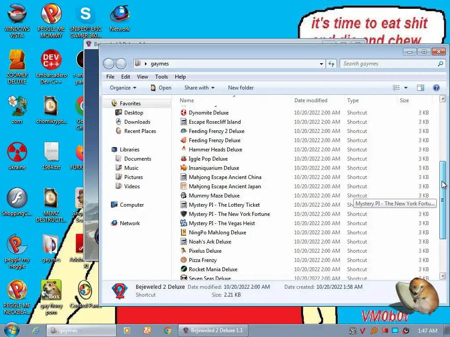
Task: Select Desktop in Favorites
Action: [x=134, y=113]
